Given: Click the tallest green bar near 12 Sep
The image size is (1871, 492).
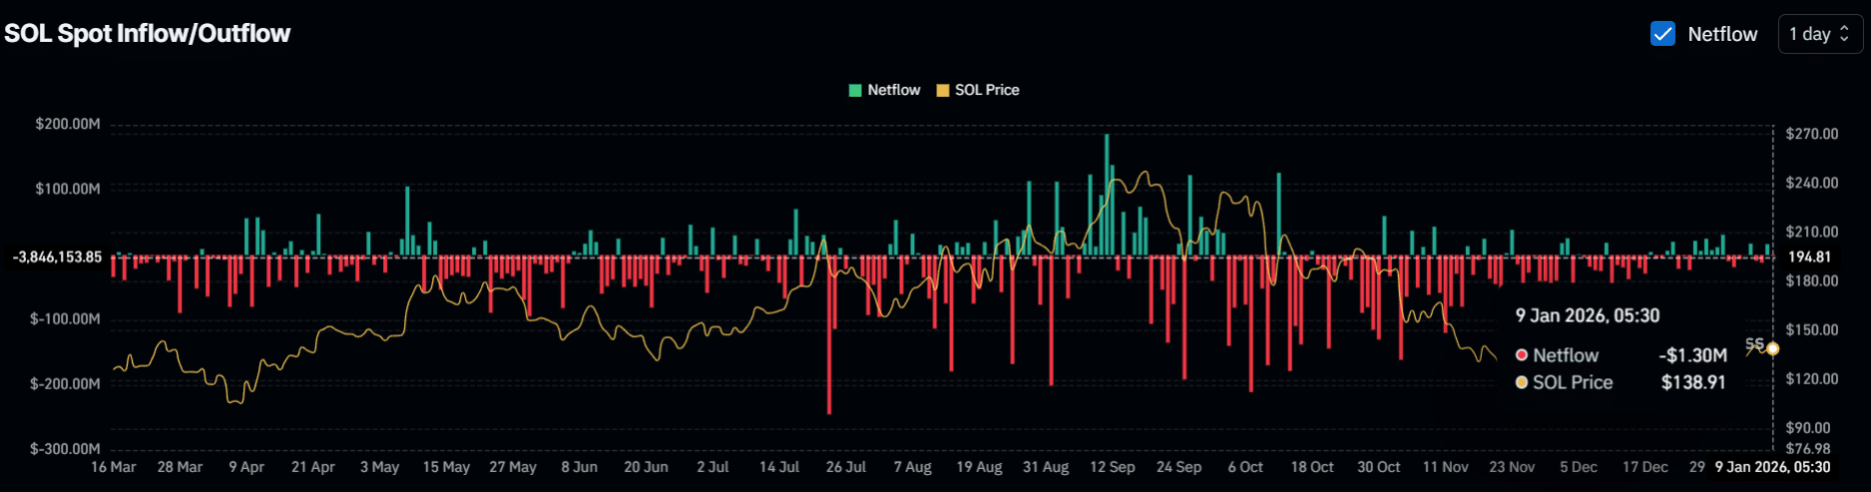Looking at the screenshot, I should (x=1107, y=190).
